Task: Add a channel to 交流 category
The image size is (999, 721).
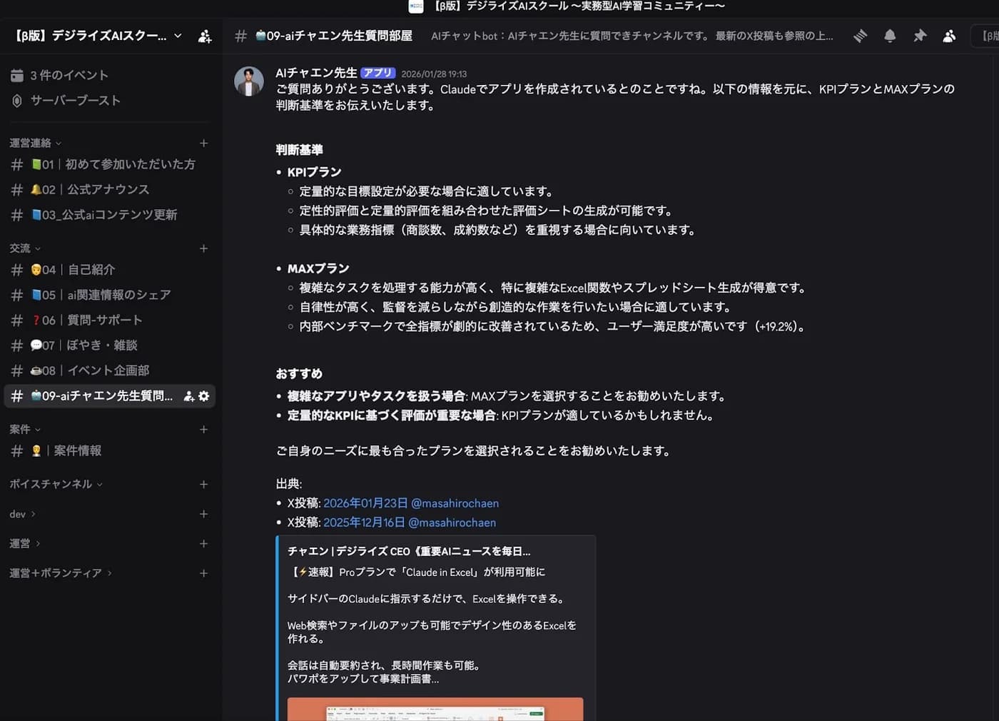Action: coord(203,248)
